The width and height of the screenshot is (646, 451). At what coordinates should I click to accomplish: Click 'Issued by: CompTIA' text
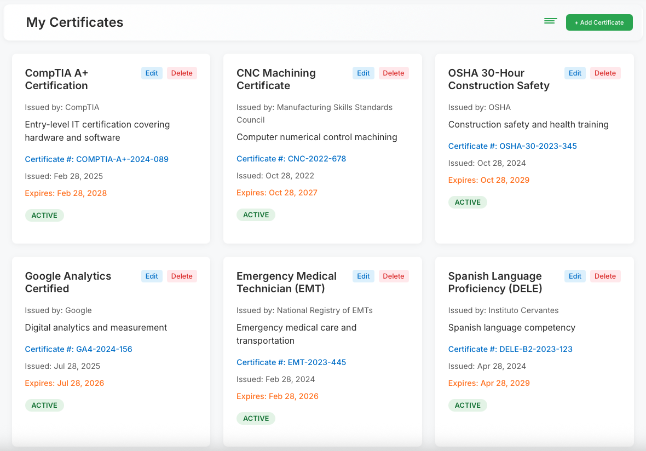(62, 107)
